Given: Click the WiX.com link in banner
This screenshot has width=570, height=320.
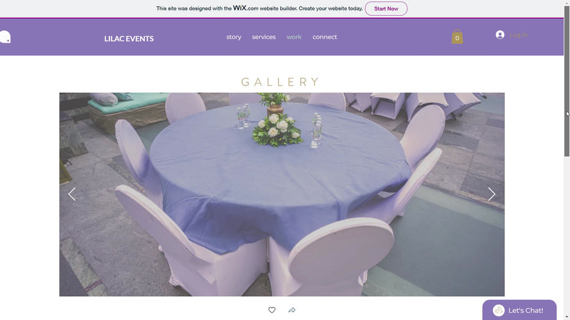Looking at the screenshot, I should (x=245, y=8).
